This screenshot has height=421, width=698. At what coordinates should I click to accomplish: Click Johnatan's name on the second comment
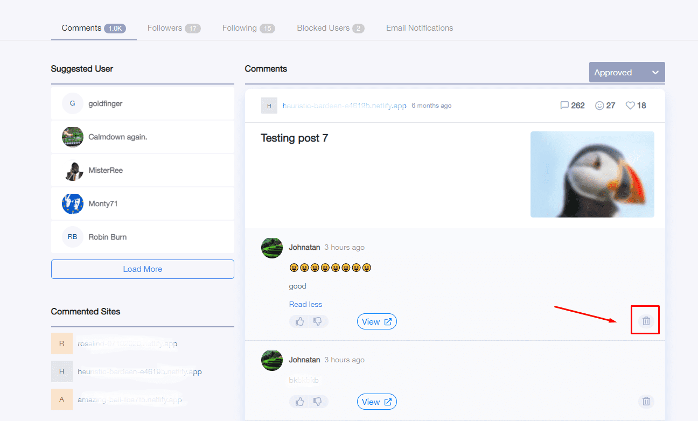click(305, 360)
